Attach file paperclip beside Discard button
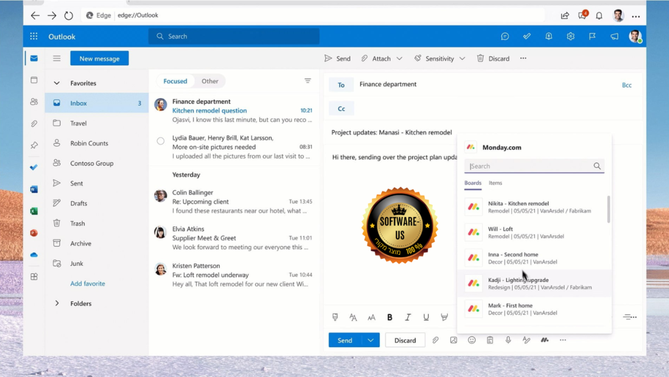Screen dimensions: 669x377 tap(435, 340)
